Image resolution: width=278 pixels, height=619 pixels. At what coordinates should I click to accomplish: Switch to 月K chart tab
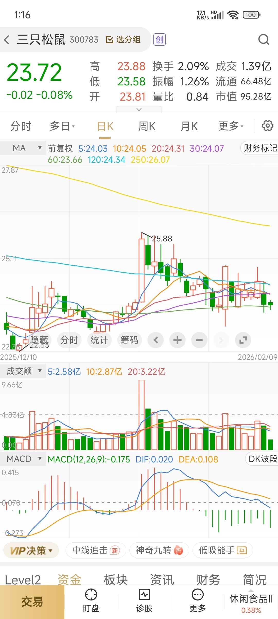click(189, 126)
